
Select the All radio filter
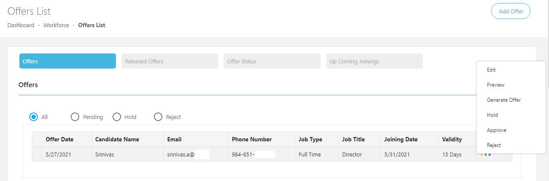34,117
